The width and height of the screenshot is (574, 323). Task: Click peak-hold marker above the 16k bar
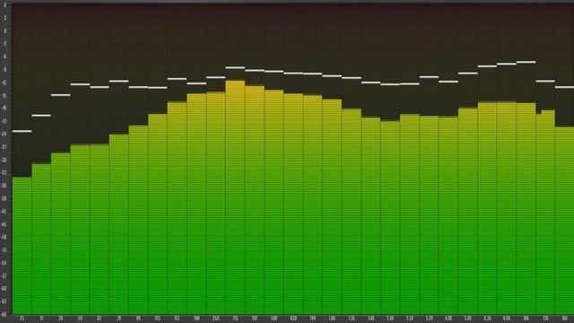click(564, 87)
